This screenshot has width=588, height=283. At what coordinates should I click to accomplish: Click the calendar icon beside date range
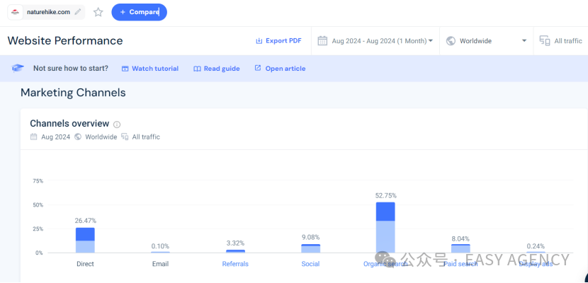[322, 41]
